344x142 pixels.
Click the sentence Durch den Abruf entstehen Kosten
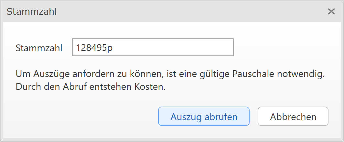point(91,87)
